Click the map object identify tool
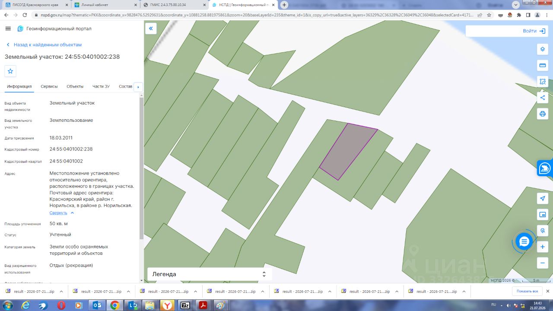The height and width of the screenshot is (311, 553). point(543,231)
